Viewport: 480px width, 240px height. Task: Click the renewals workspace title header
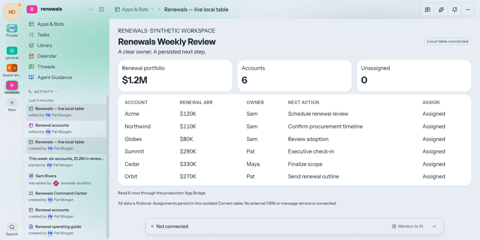[51, 9]
